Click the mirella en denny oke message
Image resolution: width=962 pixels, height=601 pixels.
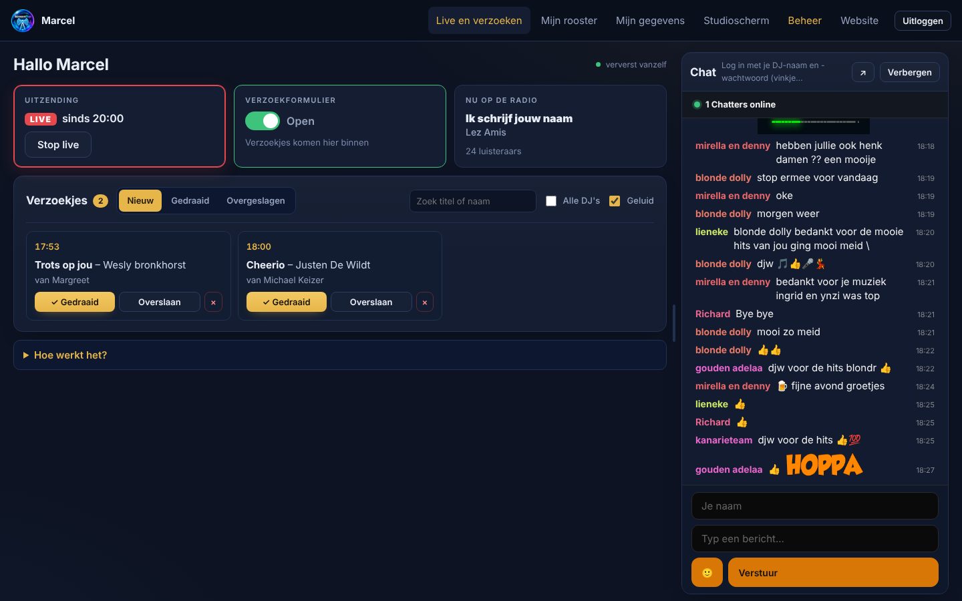pos(814,196)
